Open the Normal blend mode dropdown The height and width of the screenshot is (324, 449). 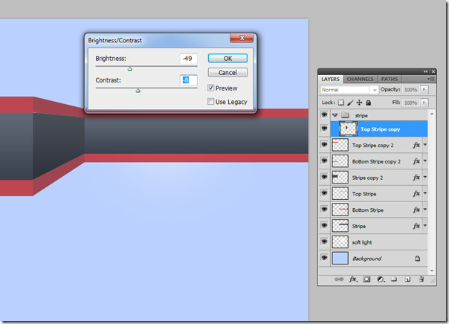349,90
